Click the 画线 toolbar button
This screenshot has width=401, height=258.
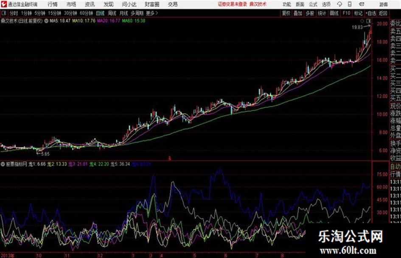point(334,13)
